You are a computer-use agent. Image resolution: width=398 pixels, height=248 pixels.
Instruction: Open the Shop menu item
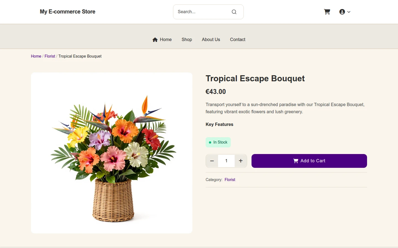[187, 39]
